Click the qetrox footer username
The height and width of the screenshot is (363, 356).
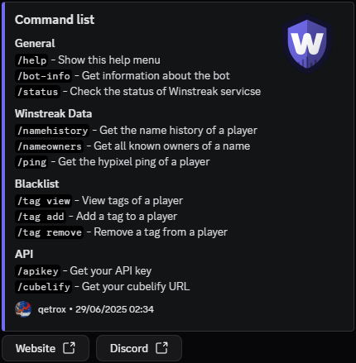[x=52, y=309]
